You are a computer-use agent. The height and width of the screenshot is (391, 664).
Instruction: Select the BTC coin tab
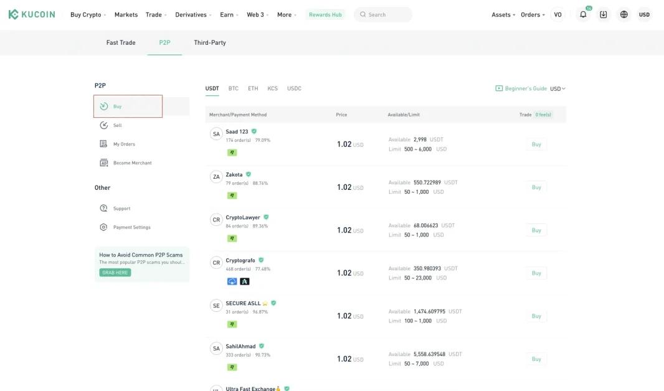(234, 88)
